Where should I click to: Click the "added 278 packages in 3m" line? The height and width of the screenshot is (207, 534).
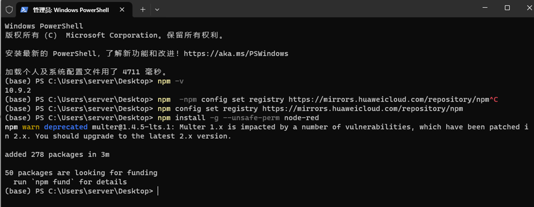[57, 155]
